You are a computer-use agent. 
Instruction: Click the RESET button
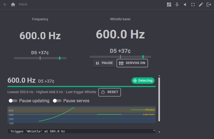point(110,92)
